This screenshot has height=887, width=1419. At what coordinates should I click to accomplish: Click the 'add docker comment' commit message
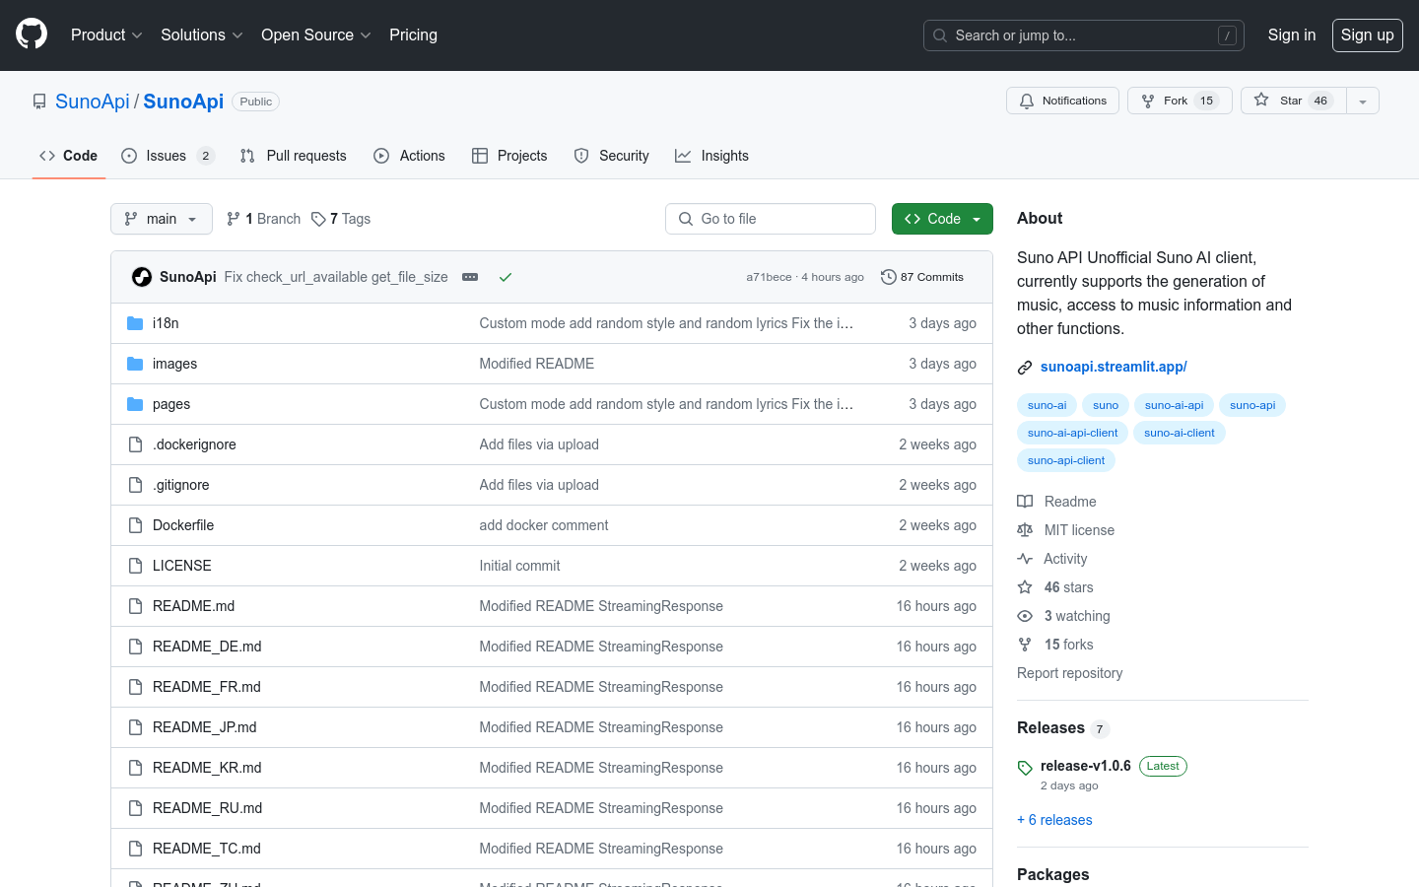[x=544, y=525]
